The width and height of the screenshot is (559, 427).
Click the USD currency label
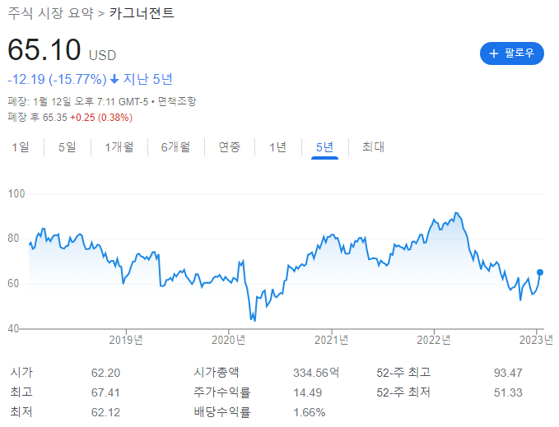tap(102, 56)
